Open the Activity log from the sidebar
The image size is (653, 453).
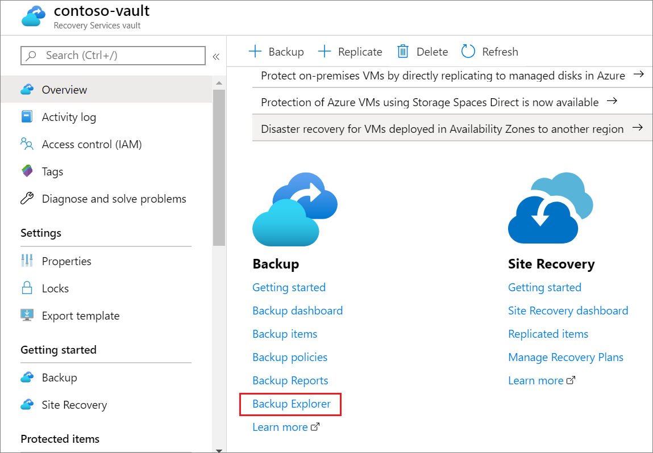[68, 116]
